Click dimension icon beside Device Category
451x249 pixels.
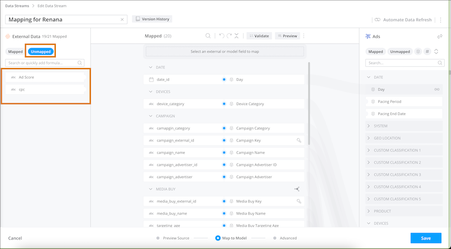231,104
